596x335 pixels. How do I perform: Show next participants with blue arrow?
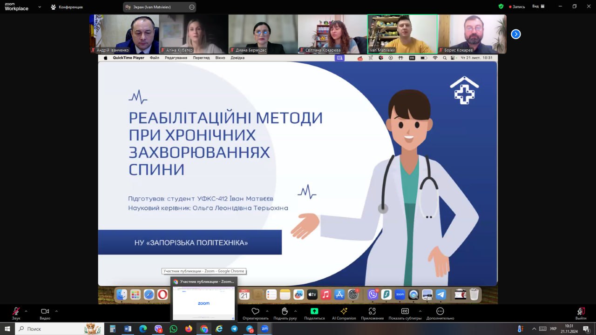point(515,34)
